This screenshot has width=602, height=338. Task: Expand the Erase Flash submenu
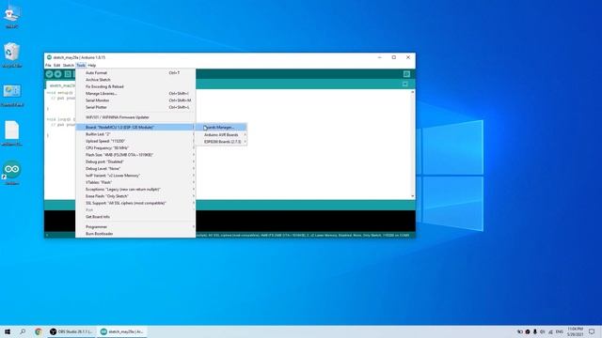coord(135,196)
